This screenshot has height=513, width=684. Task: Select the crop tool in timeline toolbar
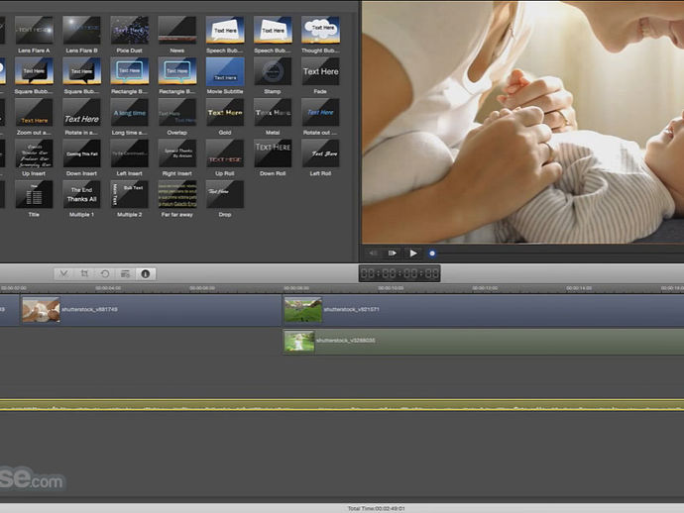(x=84, y=273)
